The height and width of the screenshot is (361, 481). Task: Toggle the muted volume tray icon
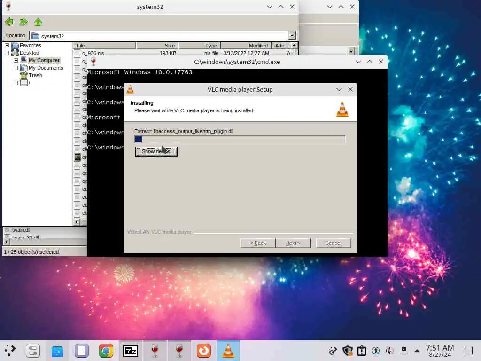point(389,351)
